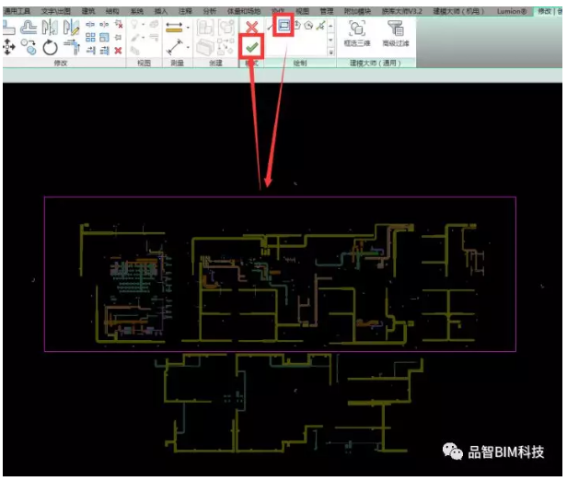This screenshot has height=481, width=567.
Task: Select the Align tool in Modify panel
Action: 8,28
